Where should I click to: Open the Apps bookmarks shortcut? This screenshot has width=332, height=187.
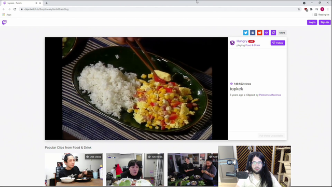(7, 15)
